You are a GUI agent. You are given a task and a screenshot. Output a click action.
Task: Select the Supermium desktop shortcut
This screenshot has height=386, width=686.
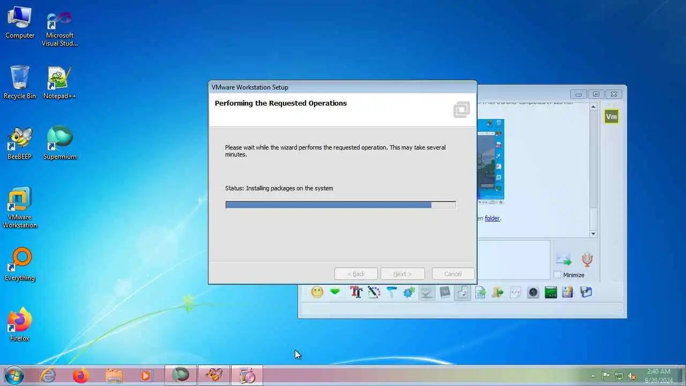[x=59, y=143]
